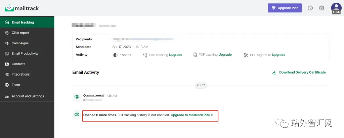Select the Click report cursor icon

7,33
